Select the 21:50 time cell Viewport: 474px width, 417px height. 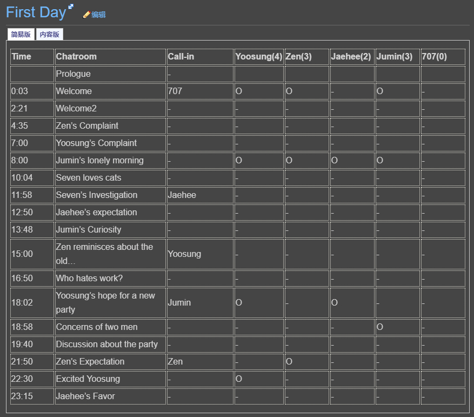point(32,361)
